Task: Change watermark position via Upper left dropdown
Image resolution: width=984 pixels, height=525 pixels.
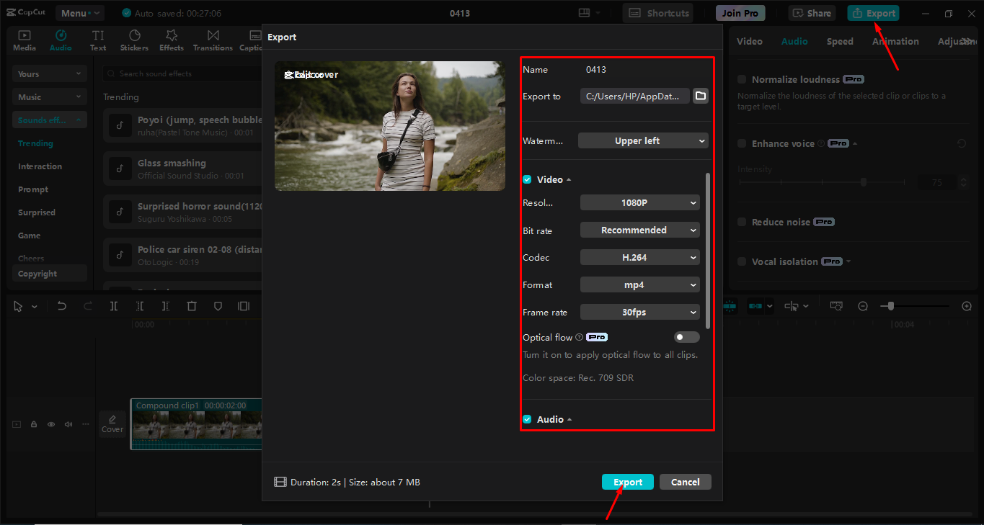Action: 642,140
